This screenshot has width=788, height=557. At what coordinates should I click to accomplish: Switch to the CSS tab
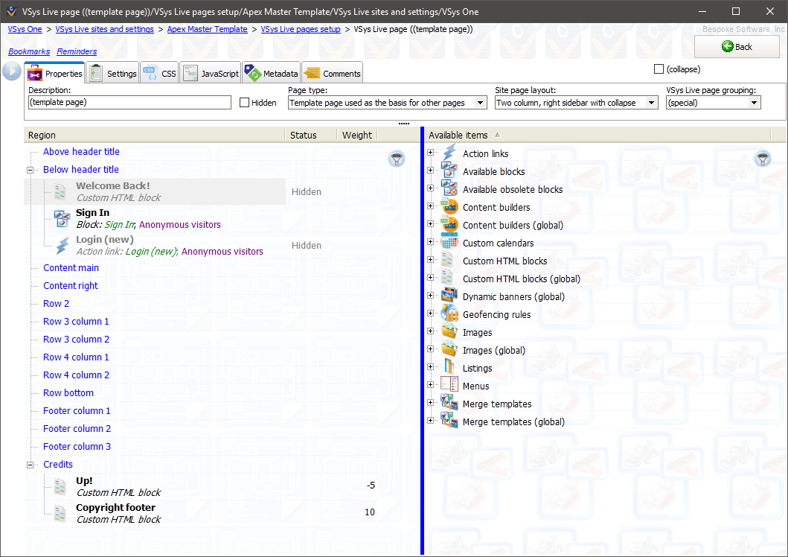tap(160, 73)
